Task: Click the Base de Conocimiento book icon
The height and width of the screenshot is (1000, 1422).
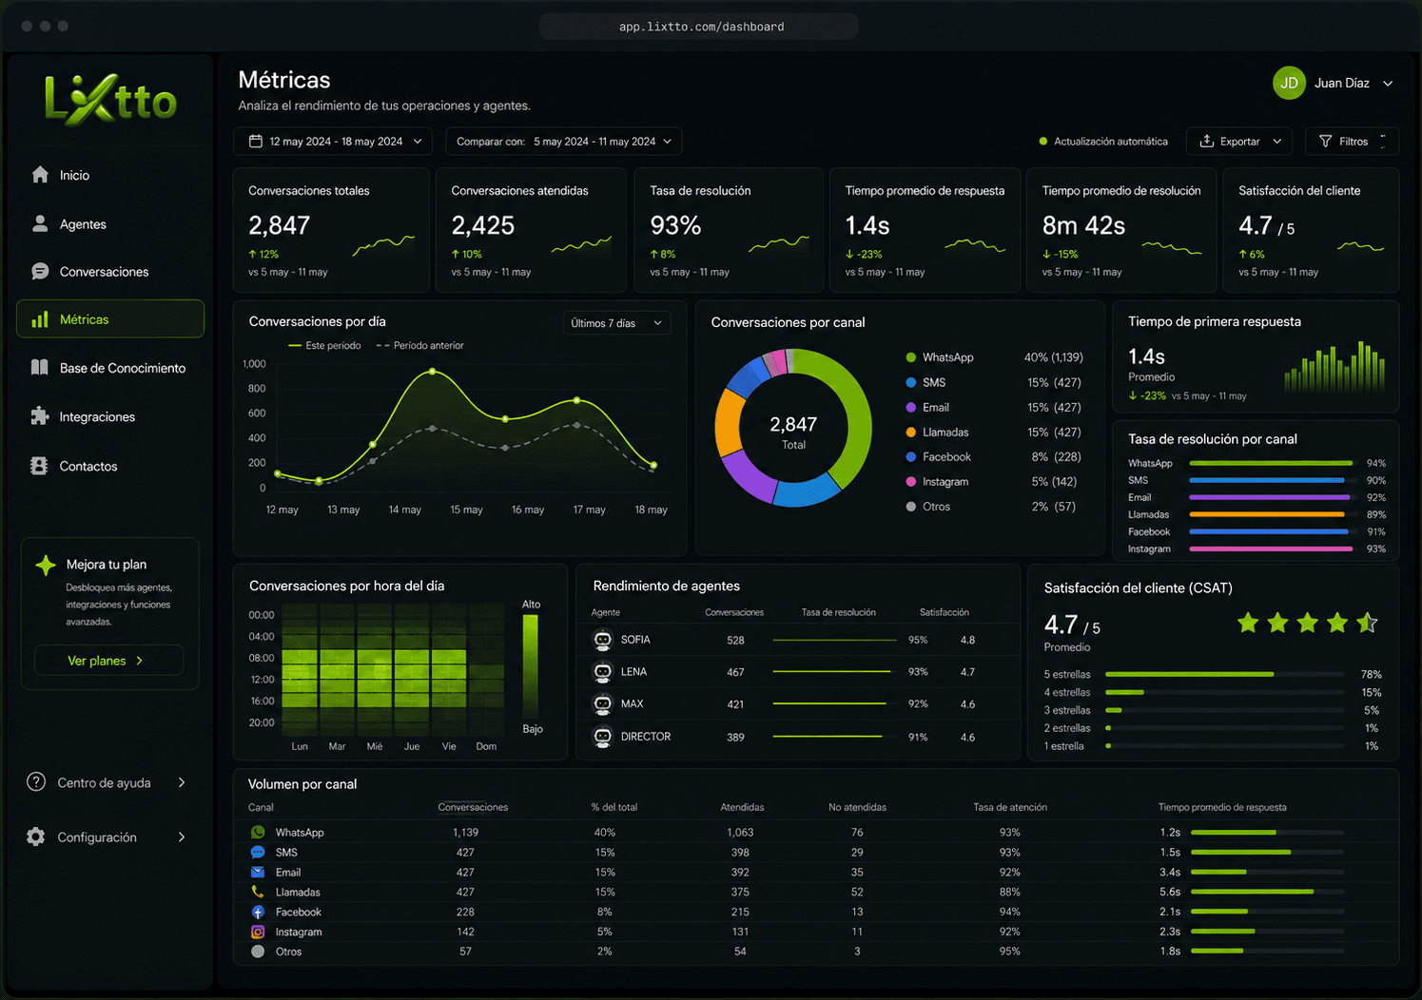Action: [40, 368]
